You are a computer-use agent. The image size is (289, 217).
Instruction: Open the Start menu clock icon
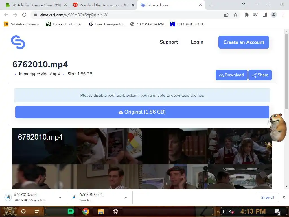pos(10,211)
